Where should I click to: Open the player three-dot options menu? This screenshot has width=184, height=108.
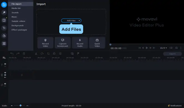click(181, 48)
